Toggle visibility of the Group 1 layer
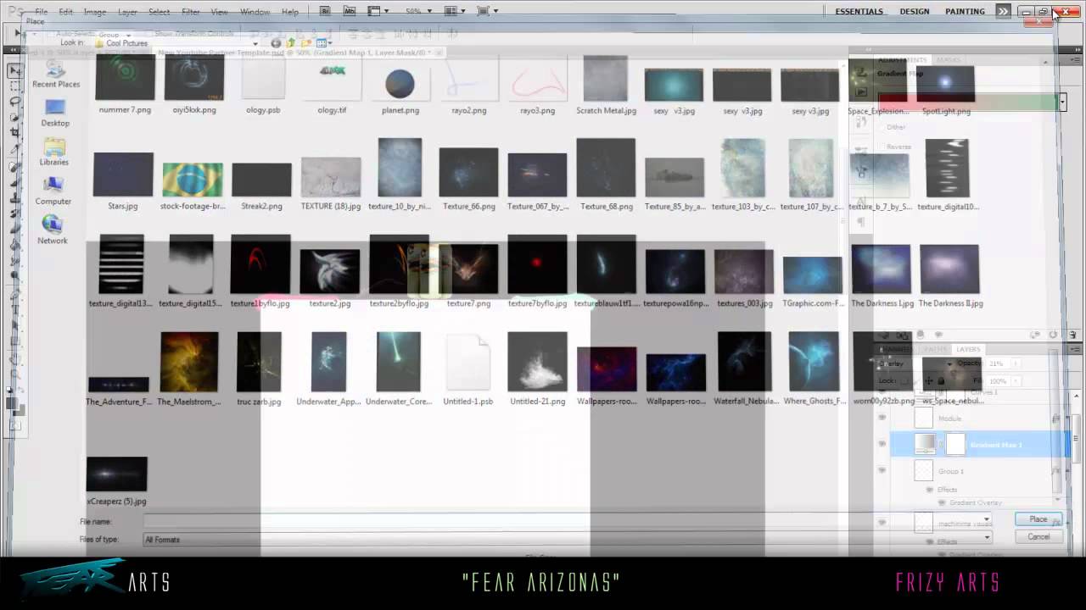1086x610 pixels. [882, 470]
